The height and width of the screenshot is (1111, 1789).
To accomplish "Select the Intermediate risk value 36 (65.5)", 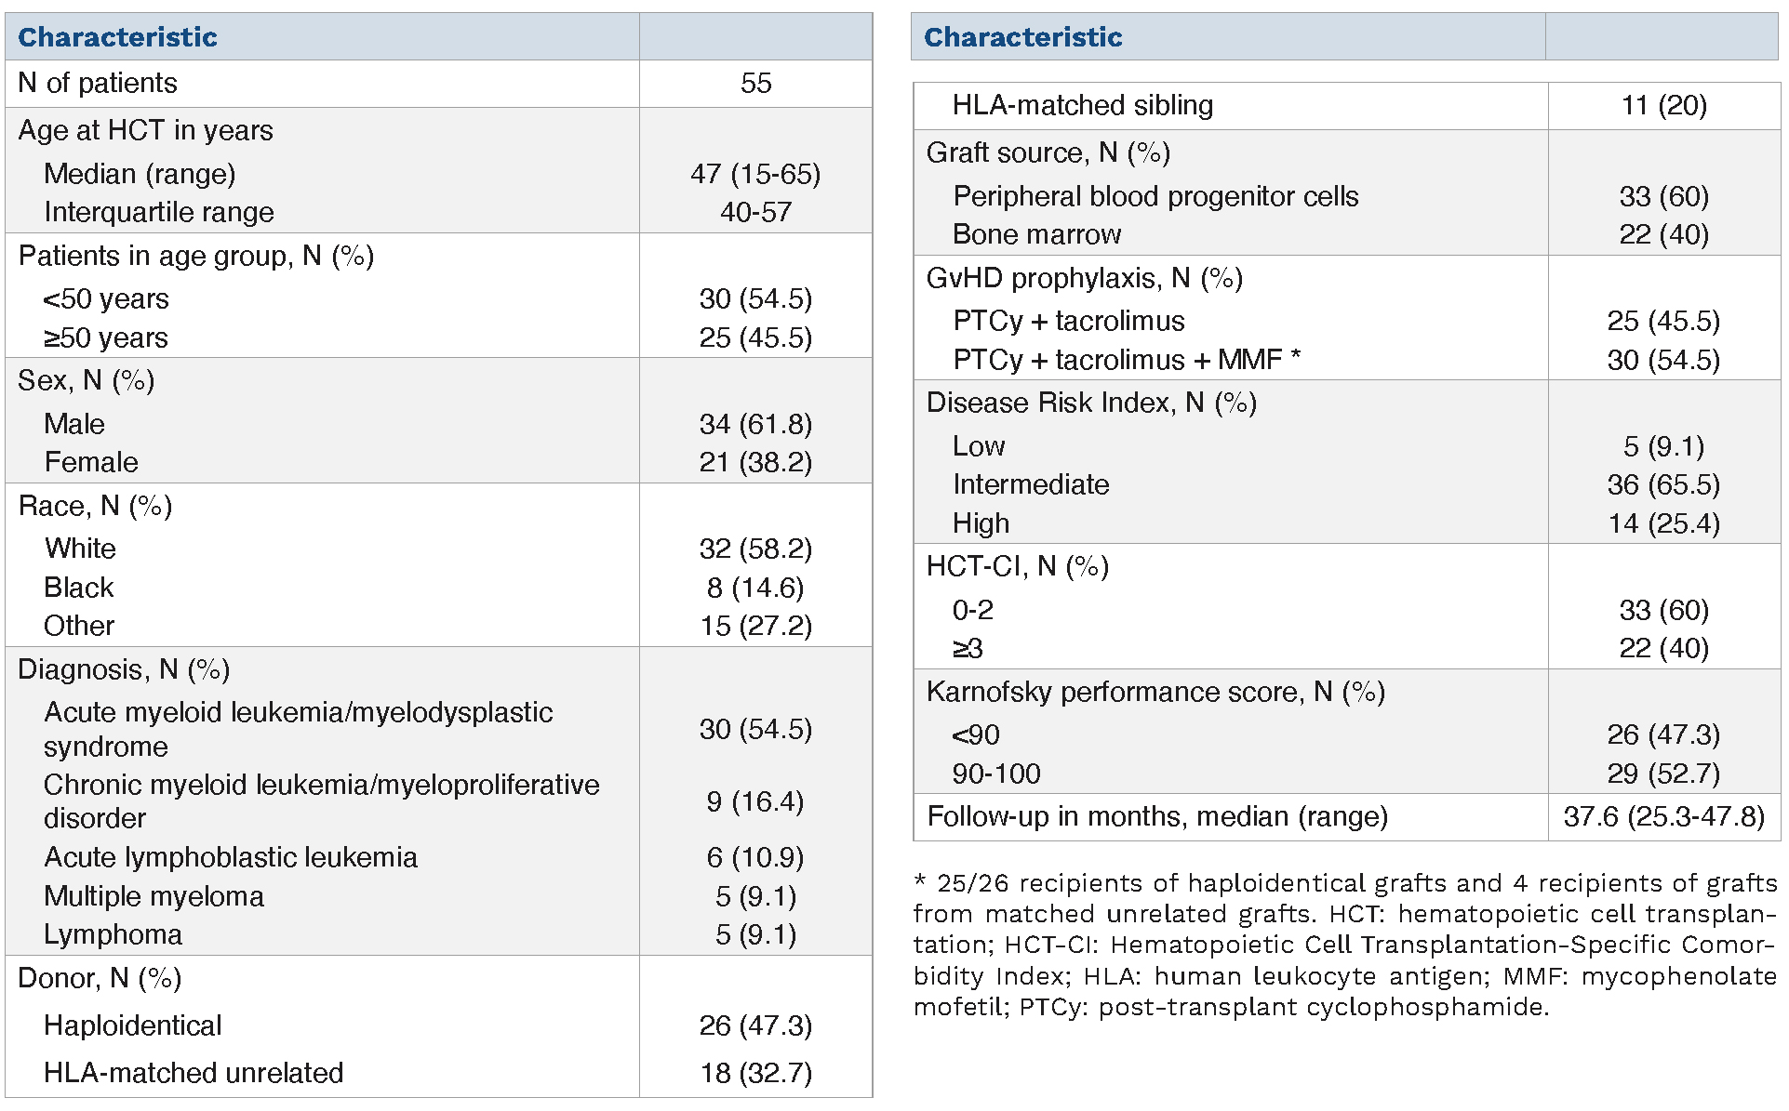I will coord(1663,484).
